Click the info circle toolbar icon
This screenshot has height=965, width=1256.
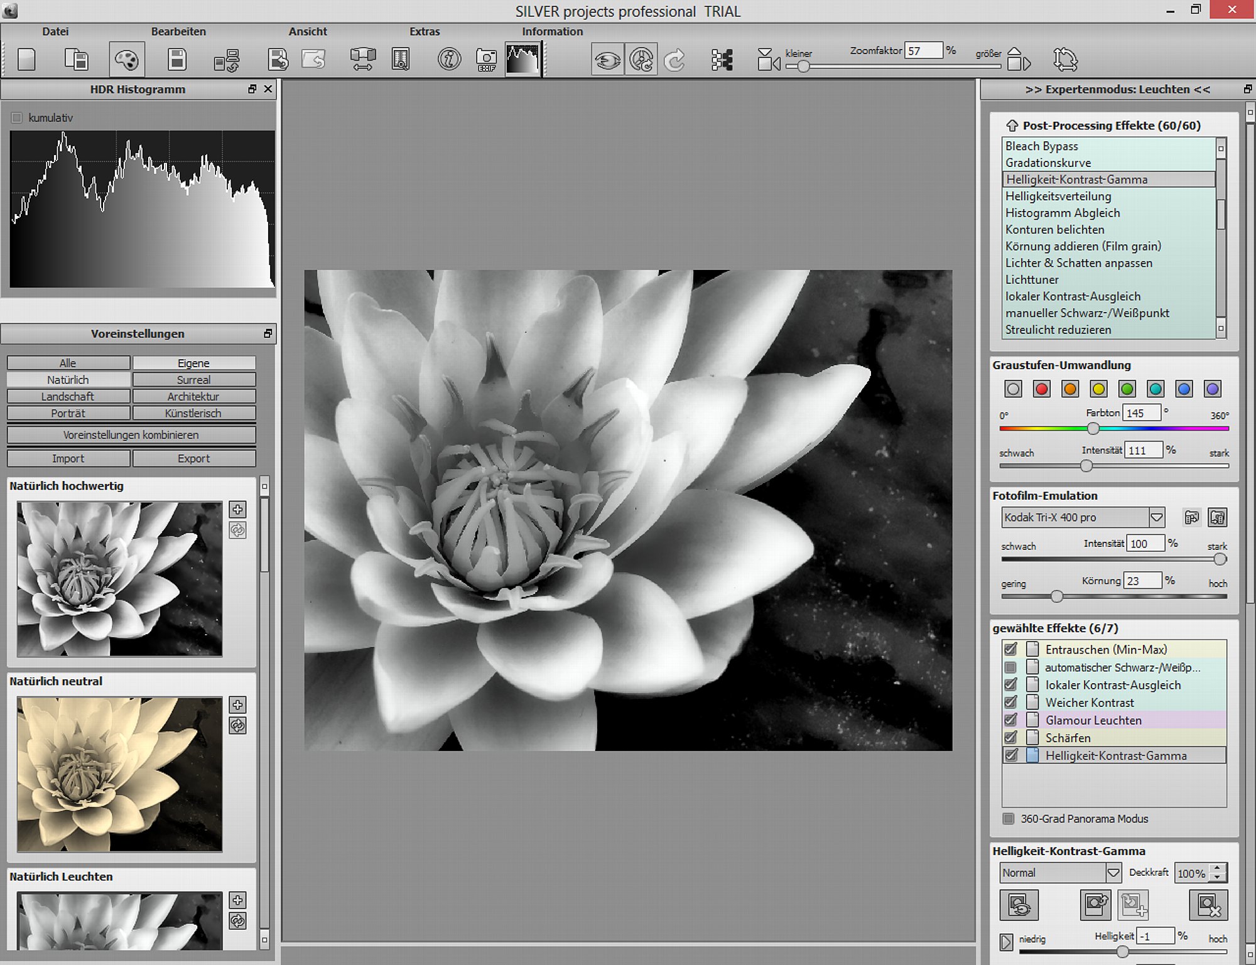tap(449, 60)
